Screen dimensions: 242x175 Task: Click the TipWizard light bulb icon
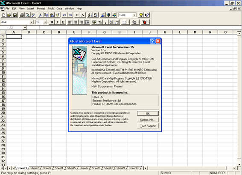(141, 15)
